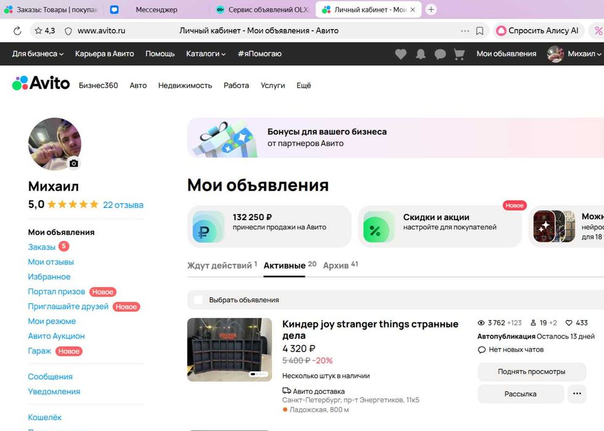
Task: Click the Alice AI circle icon
Action: pos(501,31)
